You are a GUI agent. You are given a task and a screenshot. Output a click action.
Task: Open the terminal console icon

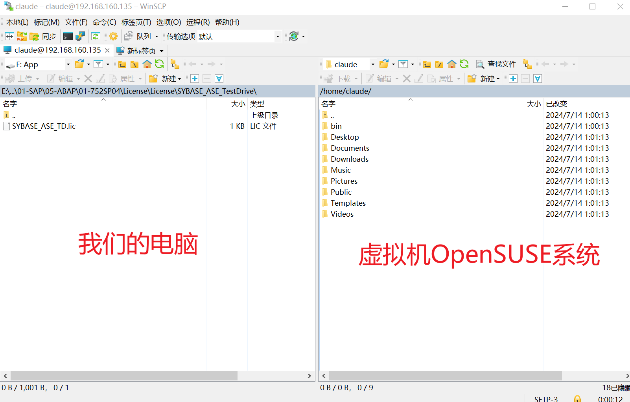(x=68, y=37)
